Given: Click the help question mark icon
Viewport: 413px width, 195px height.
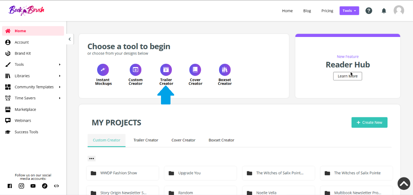Looking at the screenshot, I should 369,11.
